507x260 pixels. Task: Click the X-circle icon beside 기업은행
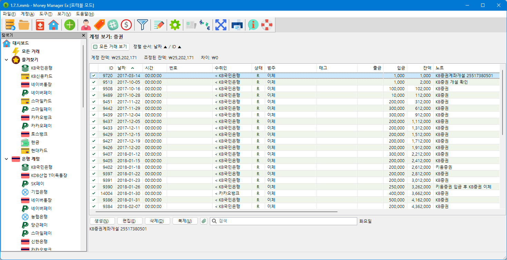(25, 192)
